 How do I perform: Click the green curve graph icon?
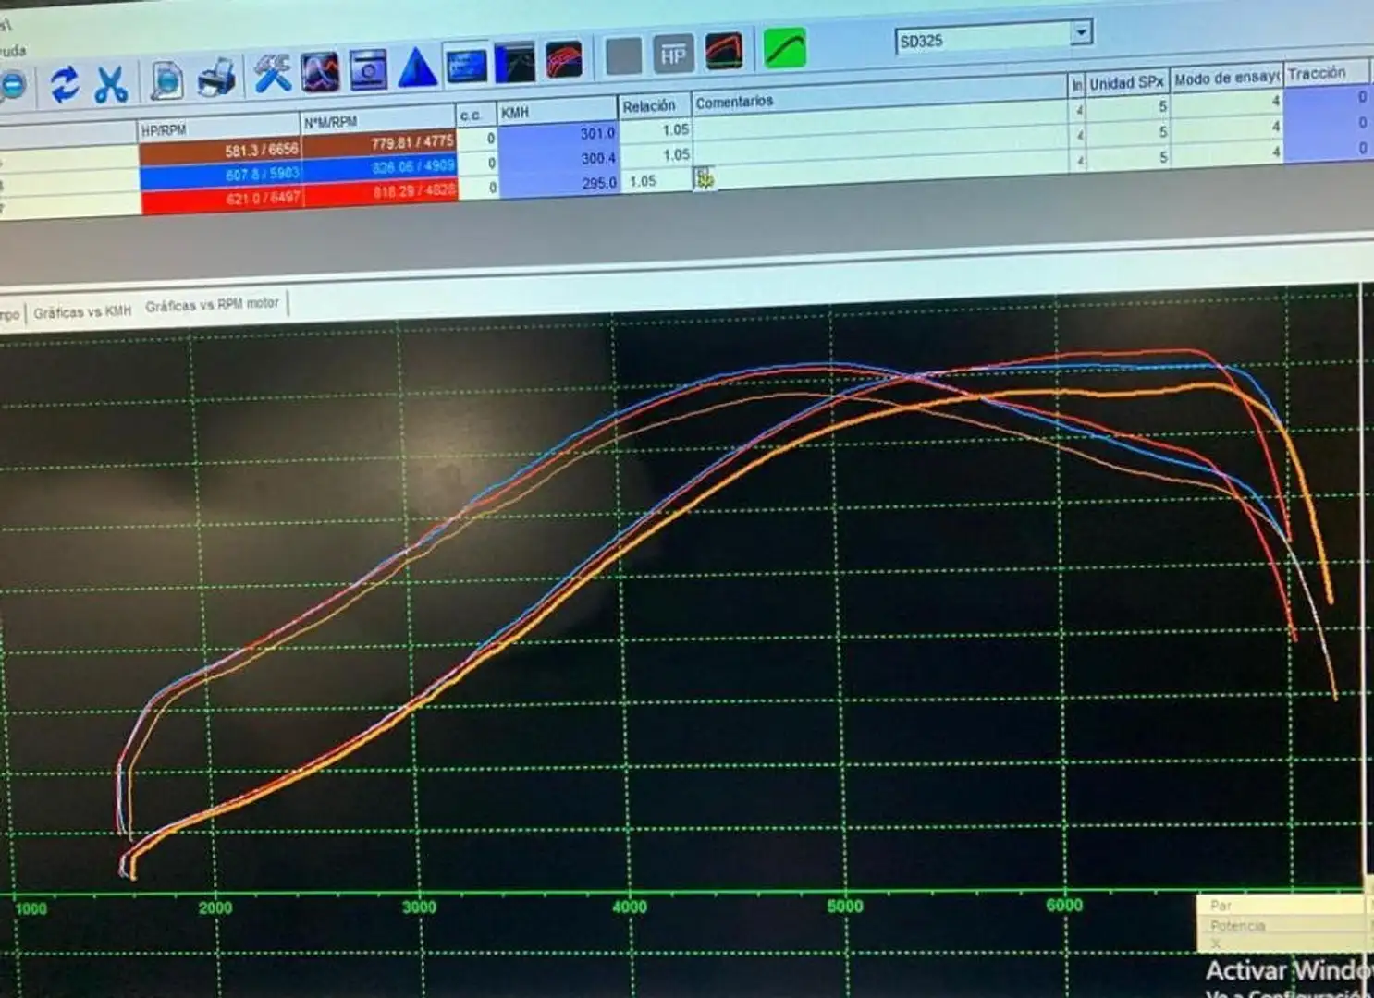[784, 48]
